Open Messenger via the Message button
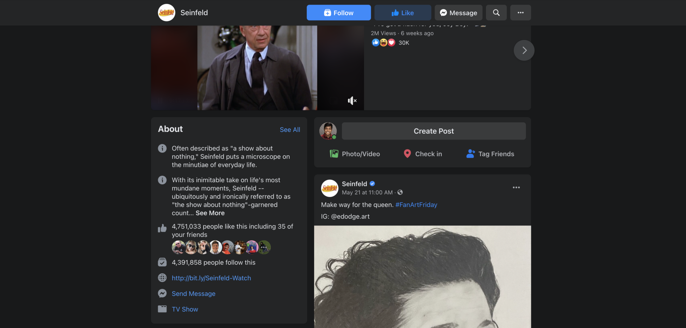 pyautogui.click(x=458, y=13)
